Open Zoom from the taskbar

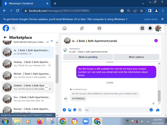point(86,121)
